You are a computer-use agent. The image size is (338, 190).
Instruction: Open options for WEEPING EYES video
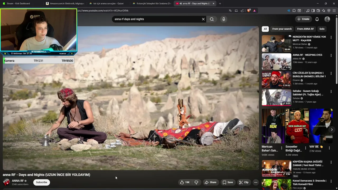tap(331, 55)
